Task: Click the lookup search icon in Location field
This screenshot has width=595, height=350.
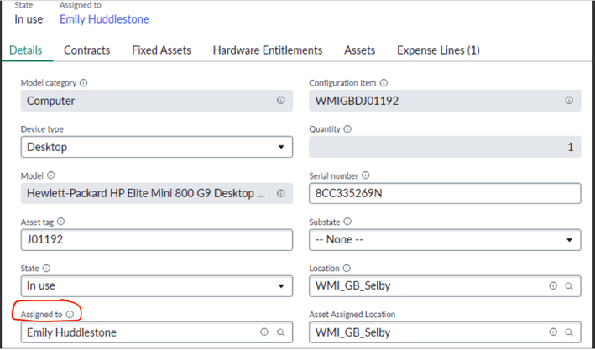Action: (x=569, y=286)
